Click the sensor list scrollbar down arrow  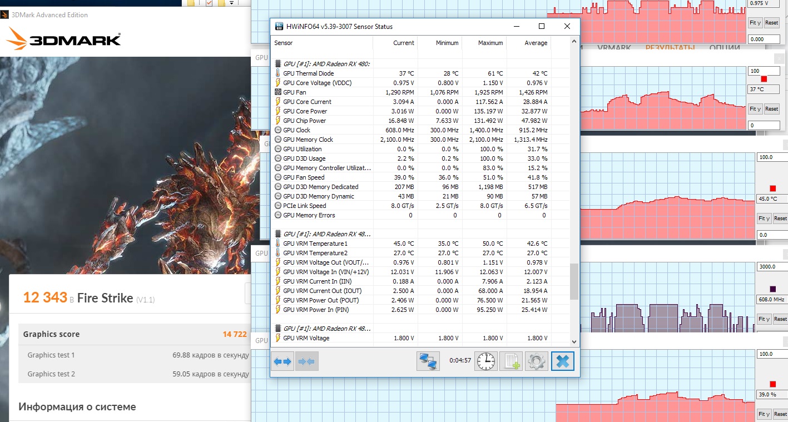[574, 341]
